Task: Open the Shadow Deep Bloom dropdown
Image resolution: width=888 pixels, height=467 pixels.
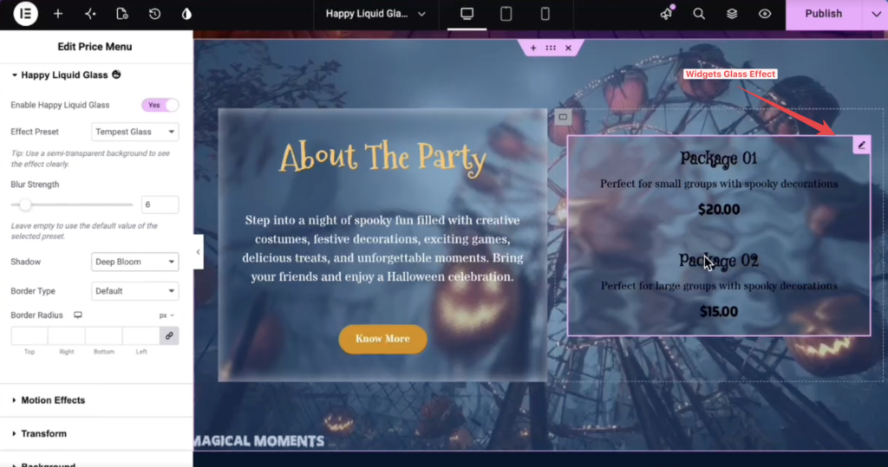Action: pyautogui.click(x=134, y=262)
